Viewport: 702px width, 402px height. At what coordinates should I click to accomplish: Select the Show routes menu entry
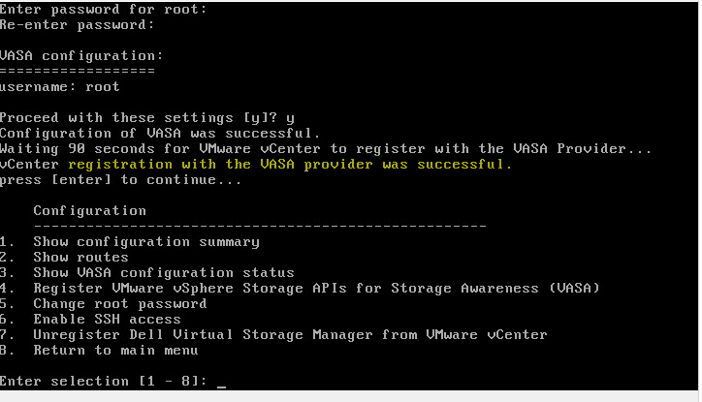[x=80, y=257]
